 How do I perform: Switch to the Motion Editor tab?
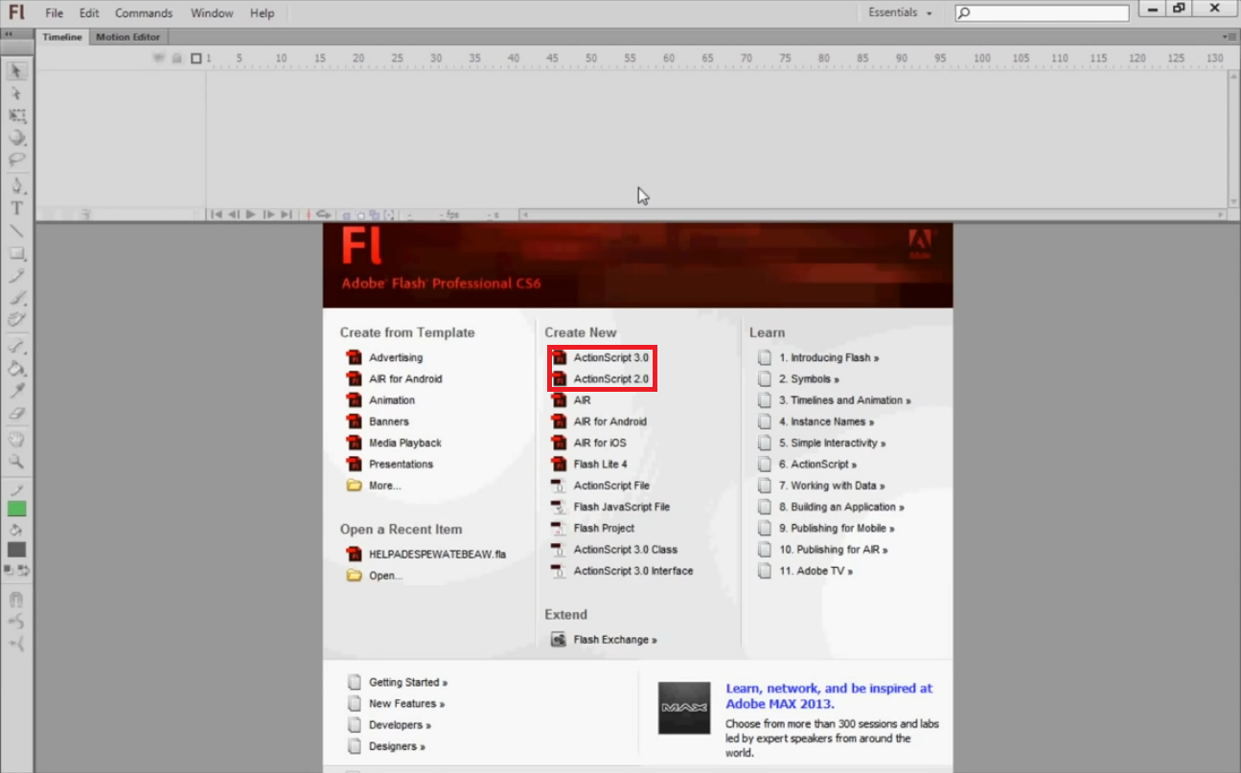click(127, 36)
